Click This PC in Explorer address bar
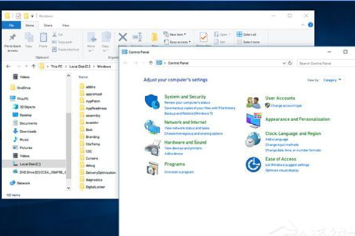Screen dimensions: 355x236 click(x=57, y=66)
